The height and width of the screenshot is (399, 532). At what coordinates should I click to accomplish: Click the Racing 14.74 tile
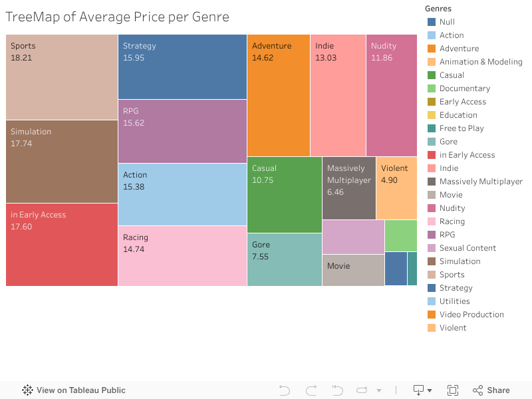[182, 256]
